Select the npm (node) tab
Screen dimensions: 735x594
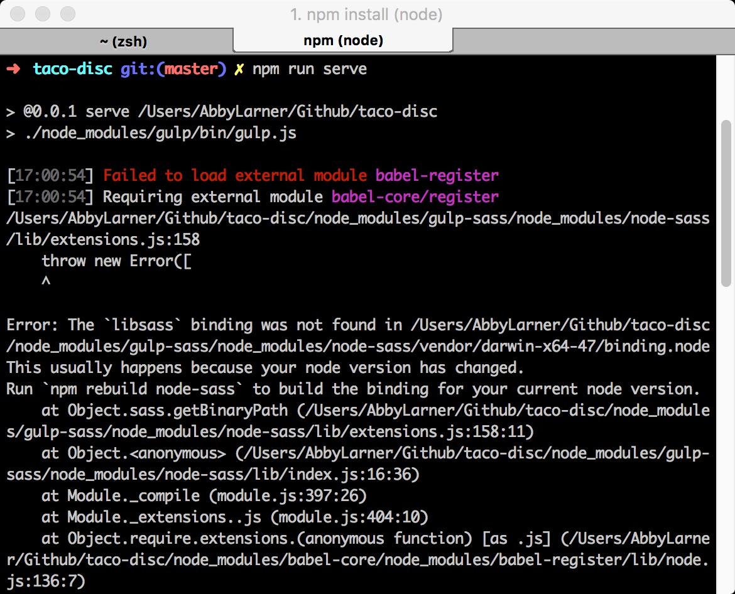click(x=343, y=40)
